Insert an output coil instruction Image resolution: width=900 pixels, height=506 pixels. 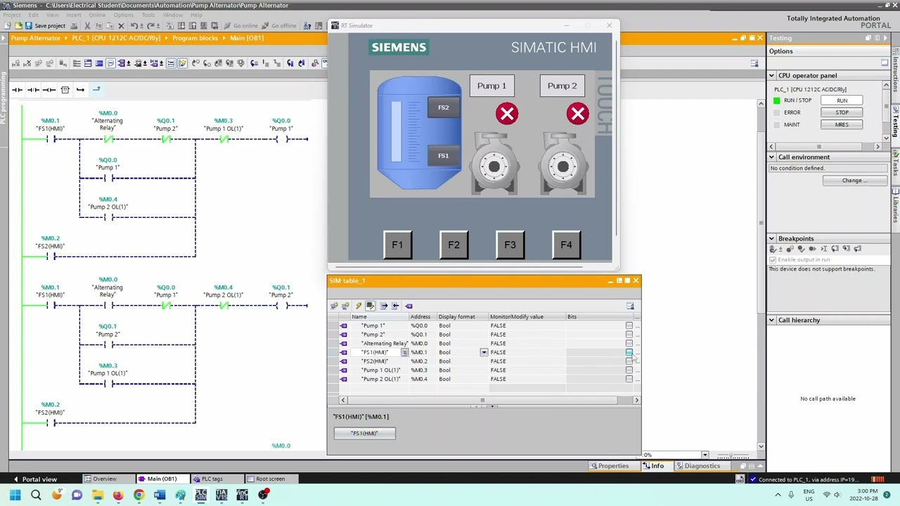coord(49,89)
